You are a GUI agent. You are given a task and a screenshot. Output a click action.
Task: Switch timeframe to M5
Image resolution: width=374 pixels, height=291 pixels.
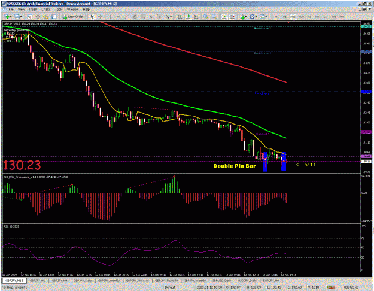pyautogui.click(x=285, y=17)
